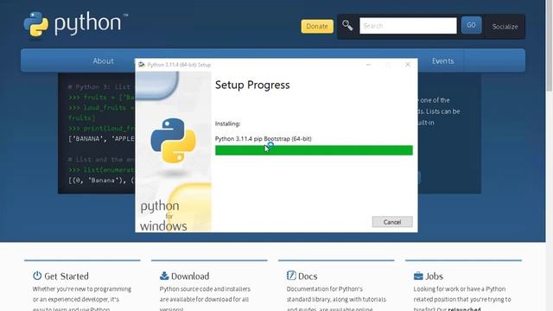The width and height of the screenshot is (553, 311).
Task: Click the 'Setup Progress' heading text
Action: pyautogui.click(x=252, y=85)
